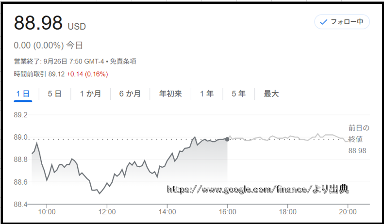Click the 88.98 USD headline price
384x224 pixels.
point(39,23)
